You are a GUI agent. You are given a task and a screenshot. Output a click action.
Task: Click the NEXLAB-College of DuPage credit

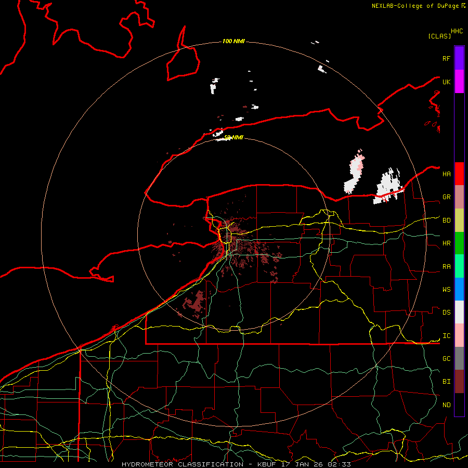(415, 6)
